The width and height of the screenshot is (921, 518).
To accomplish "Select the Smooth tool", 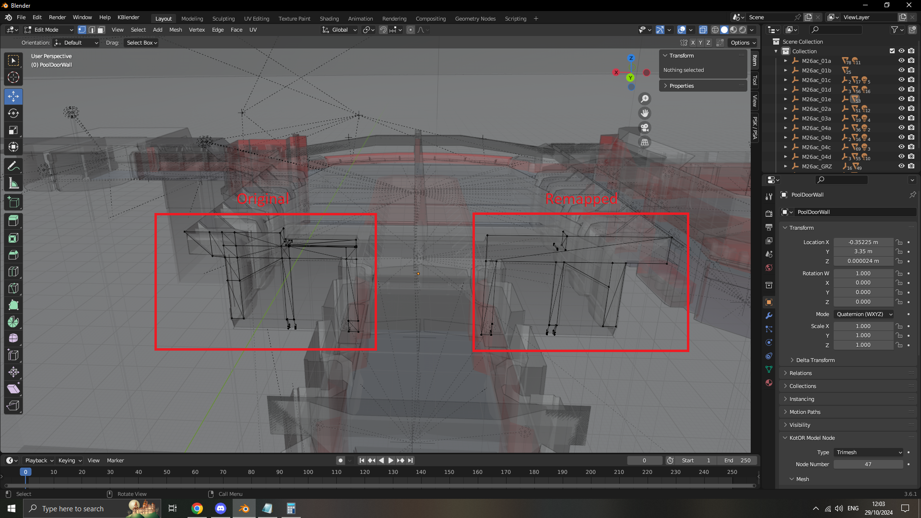I will (13, 339).
